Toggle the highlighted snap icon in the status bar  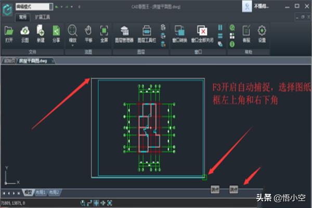pyautogui.click(x=96, y=203)
